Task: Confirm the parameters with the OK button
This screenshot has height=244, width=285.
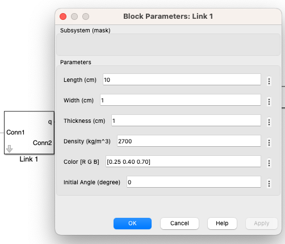Action: (x=132, y=224)
